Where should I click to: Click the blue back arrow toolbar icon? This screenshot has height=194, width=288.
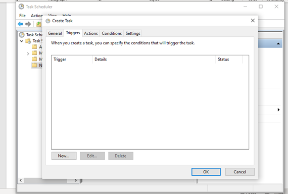(x=20, y=24)
